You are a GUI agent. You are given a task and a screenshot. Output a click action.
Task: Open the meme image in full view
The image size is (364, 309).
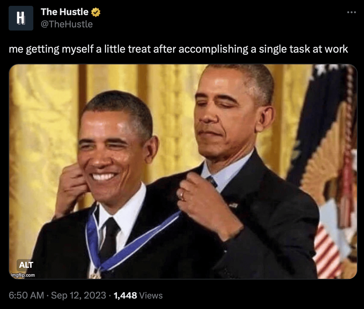[x=183, y=171]
